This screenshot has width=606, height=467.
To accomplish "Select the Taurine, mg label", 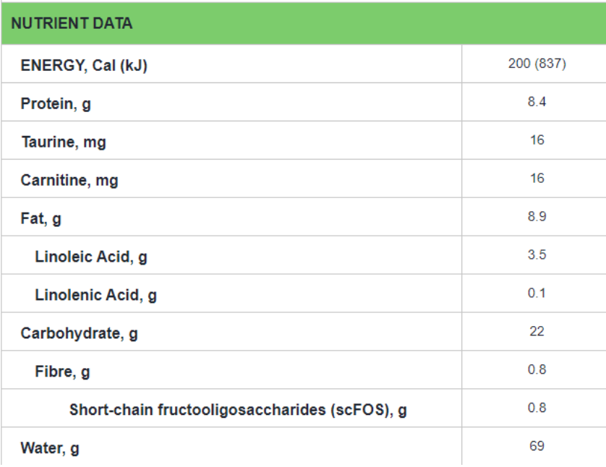I will (x=63, y=142).
